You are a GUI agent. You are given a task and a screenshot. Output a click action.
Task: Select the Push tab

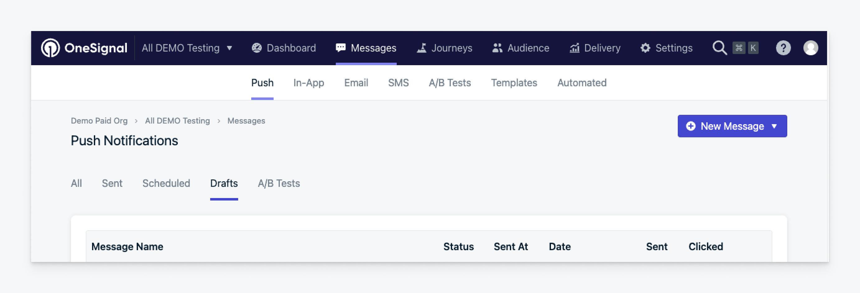[262, 83]
